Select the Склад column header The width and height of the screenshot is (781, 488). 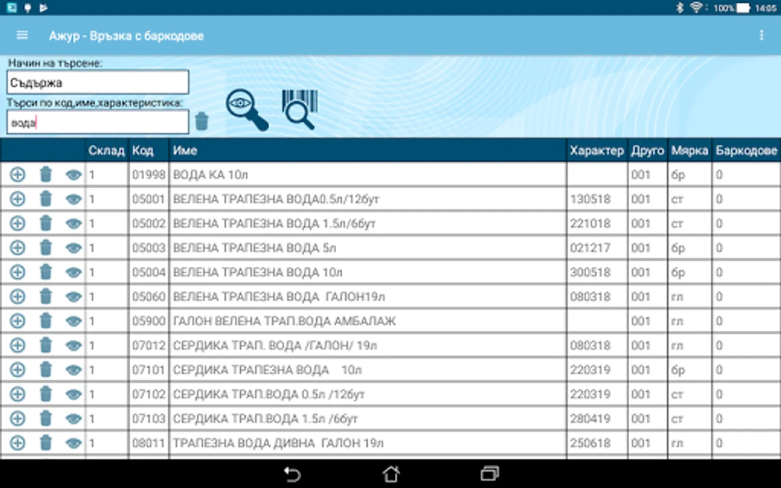pyautogui.click(x=106, y=151)
